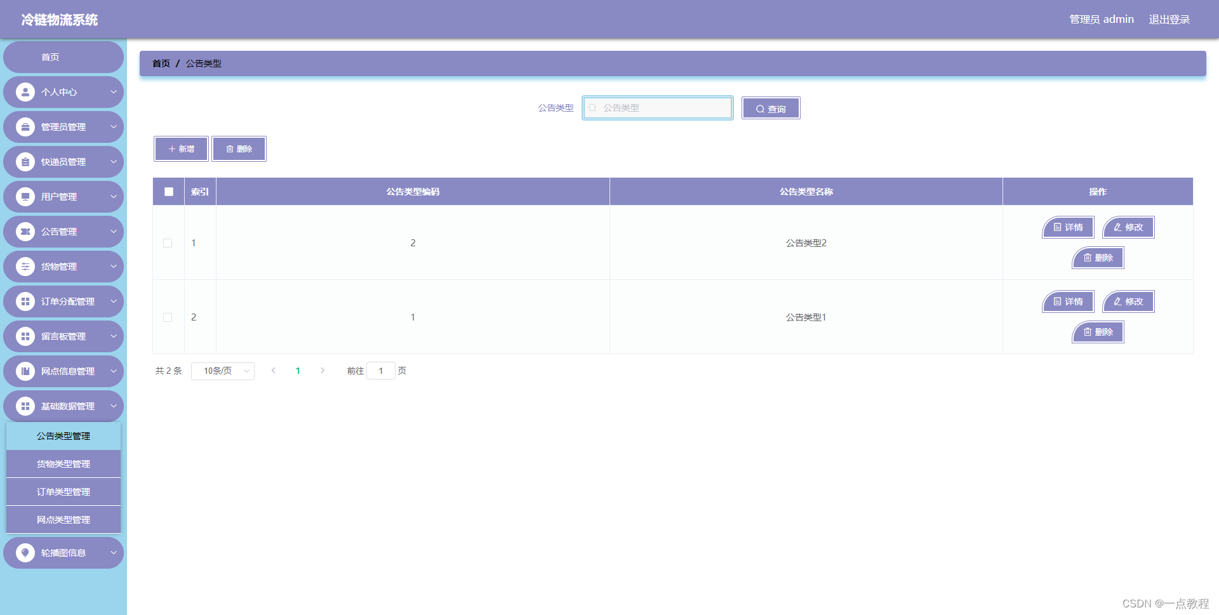This screenshot has width=1219, height=615.
Task: Click the 用户管理 monitor icon
Action: point(25,197)
